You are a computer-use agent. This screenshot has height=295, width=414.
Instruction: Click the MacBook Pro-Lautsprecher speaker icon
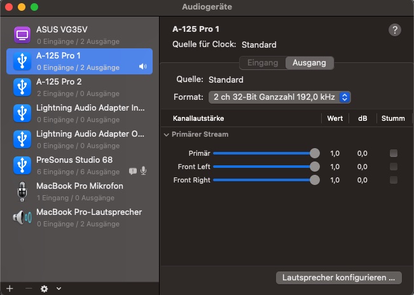[x=22, y=217]
